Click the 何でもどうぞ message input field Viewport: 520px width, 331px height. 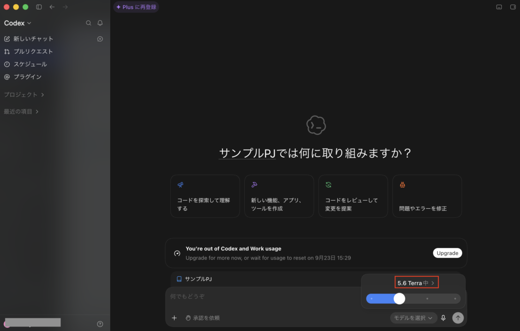tap(262, 297)
